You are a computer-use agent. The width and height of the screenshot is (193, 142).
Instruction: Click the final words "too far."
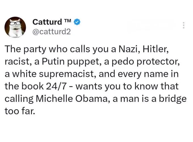tap(20, 111)
